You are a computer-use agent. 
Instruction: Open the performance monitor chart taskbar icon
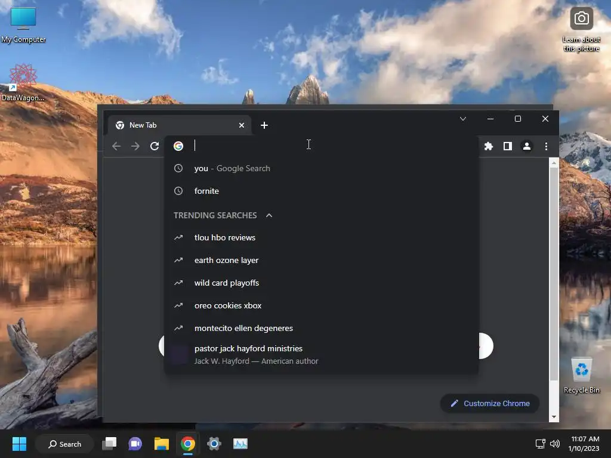[x=240, y=444]
